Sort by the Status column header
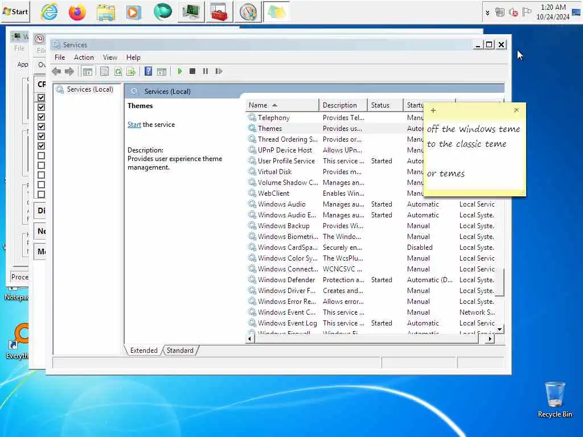This screenshot has height=437, width=583. click(x=385, y=105)
